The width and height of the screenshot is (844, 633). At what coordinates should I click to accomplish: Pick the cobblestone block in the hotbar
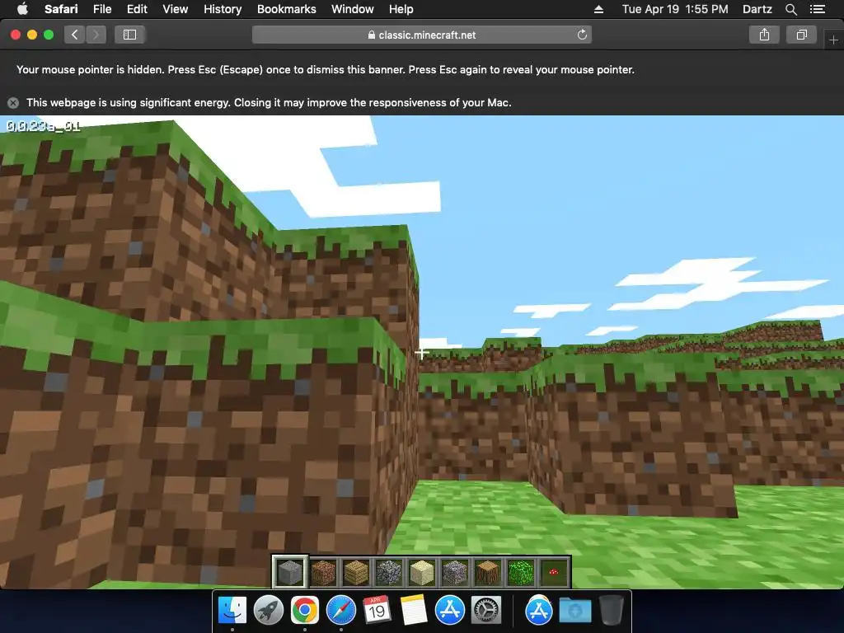click(389, 572)
